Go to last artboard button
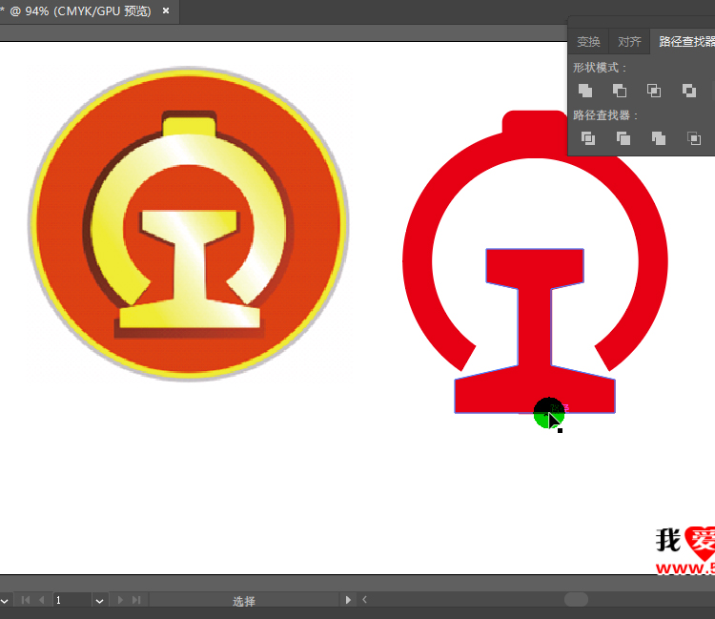Viewport: 715px width, 619px height. (136, 600)
